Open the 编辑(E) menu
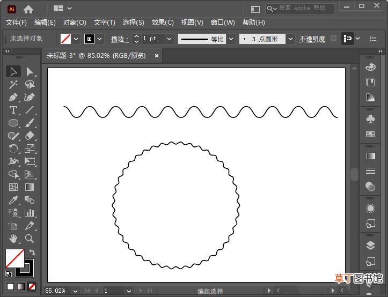 point(45,23)
